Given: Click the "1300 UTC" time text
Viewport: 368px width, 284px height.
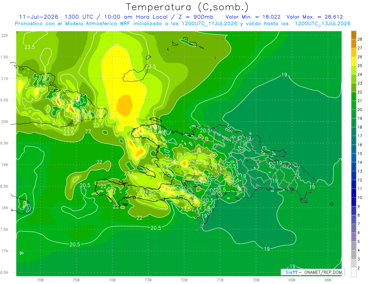Looking at the screenshot, I should (x=79, y=17).
